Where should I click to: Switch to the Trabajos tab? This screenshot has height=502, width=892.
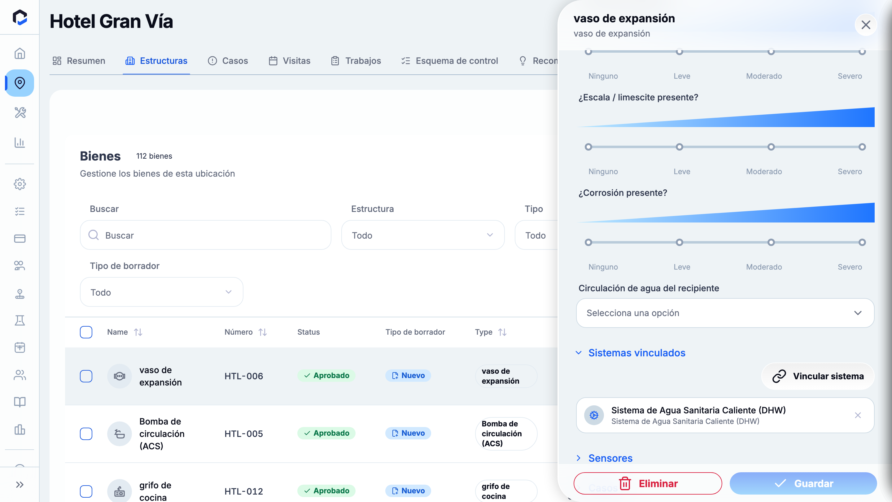pyautogui.click(x=356, y=61)
